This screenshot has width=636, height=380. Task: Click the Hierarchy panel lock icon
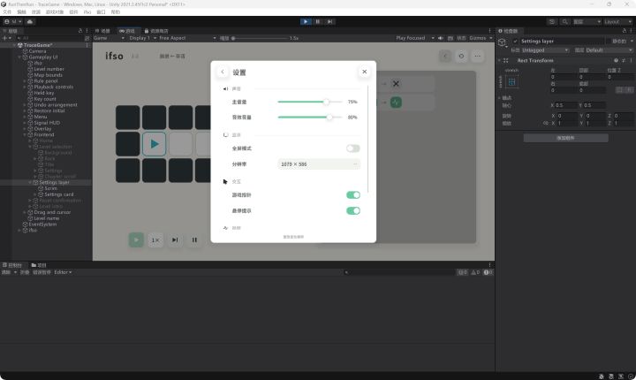point(80,31)
